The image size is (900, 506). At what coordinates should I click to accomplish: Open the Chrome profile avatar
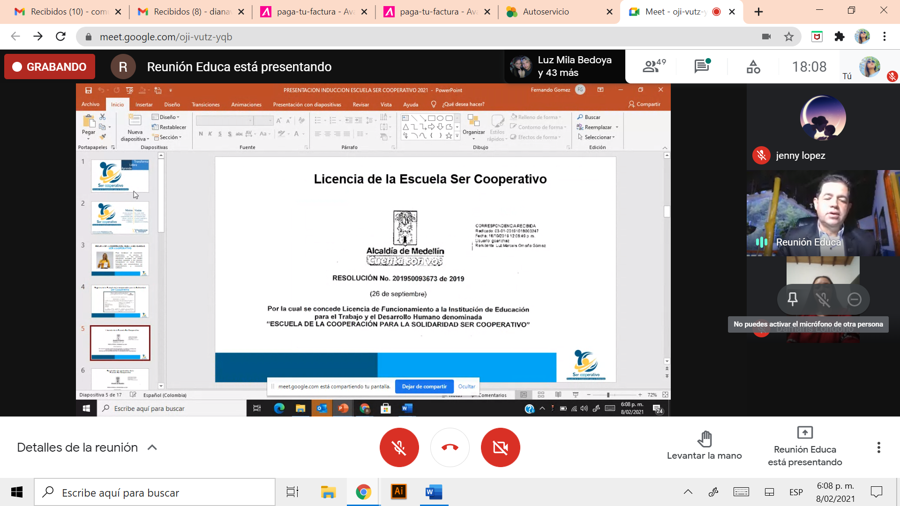862,37
